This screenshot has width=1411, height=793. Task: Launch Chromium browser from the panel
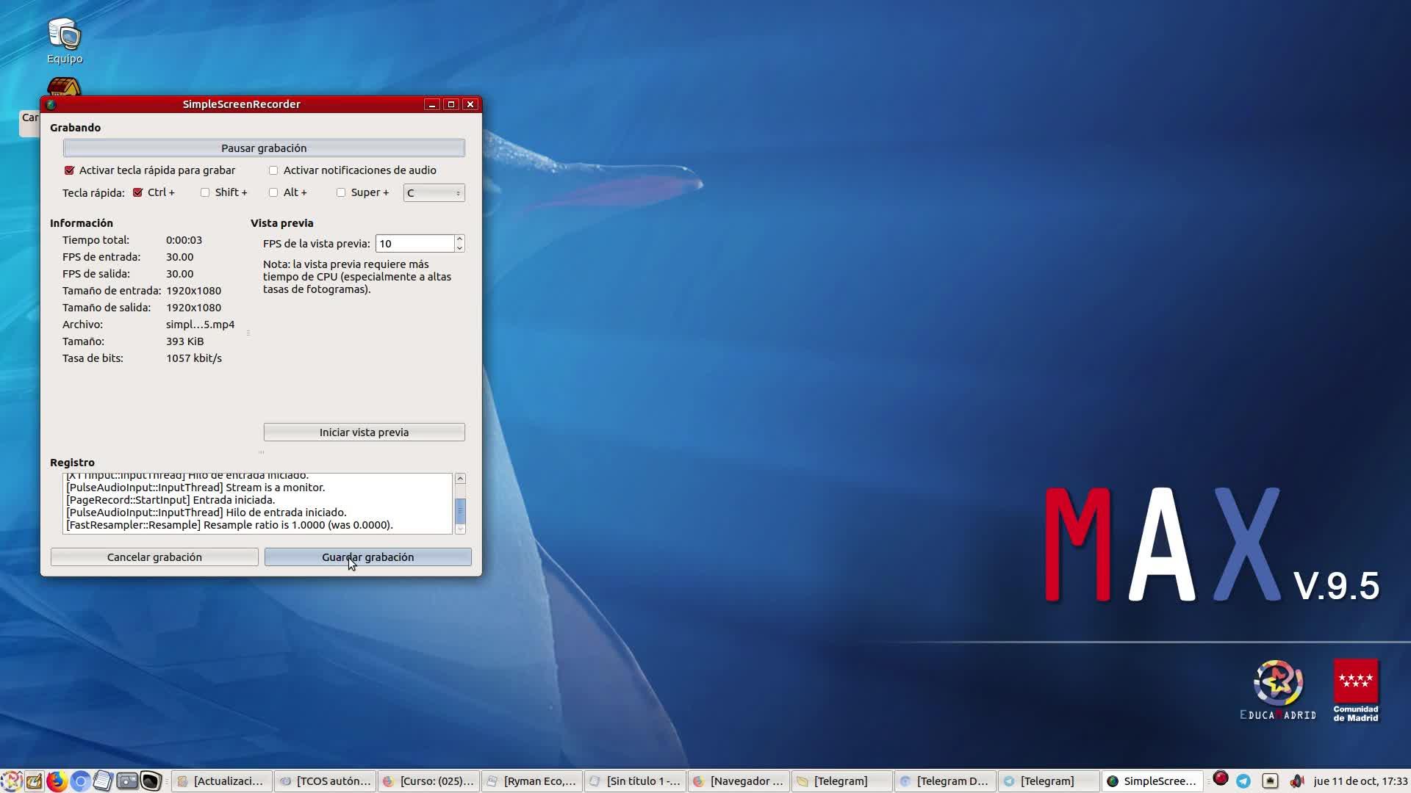click(81, 781)
